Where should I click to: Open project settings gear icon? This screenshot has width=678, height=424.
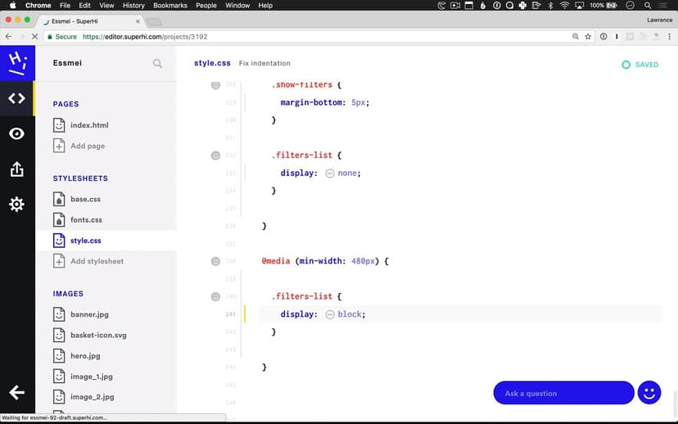16,205
